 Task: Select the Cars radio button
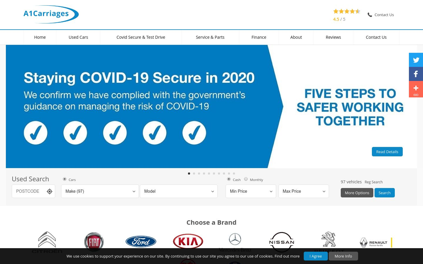(x=65, y=179)
